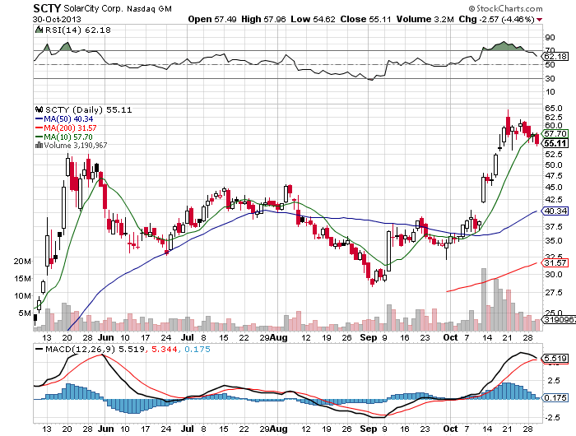Click the High 57.96 value

click(263, 19)
